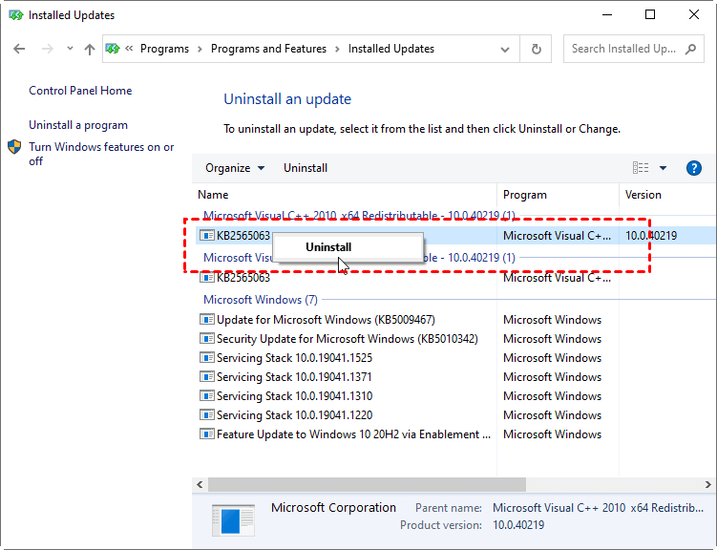717x550 pixels.
Task: Click the Up one level arrow
Action: (90, 49)
